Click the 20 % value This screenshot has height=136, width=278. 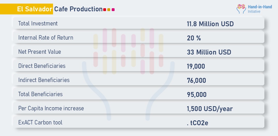(x=194, y=38)
